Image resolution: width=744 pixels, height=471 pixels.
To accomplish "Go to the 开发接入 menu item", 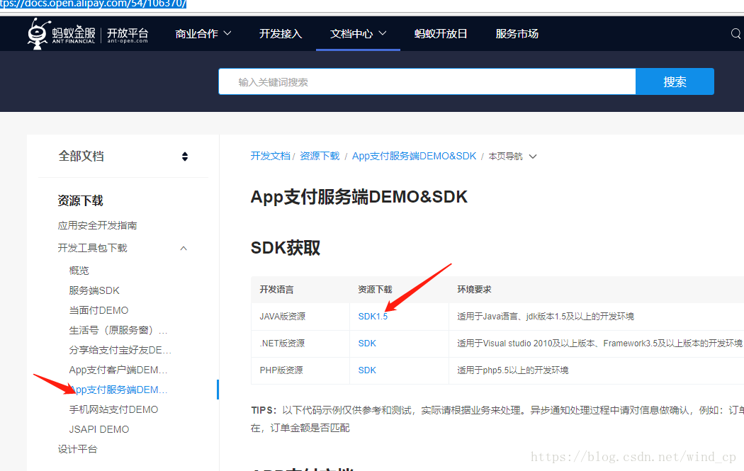I will coord(281,34).
